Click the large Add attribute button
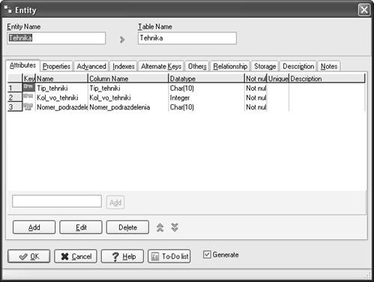 (x=34, y=227)
